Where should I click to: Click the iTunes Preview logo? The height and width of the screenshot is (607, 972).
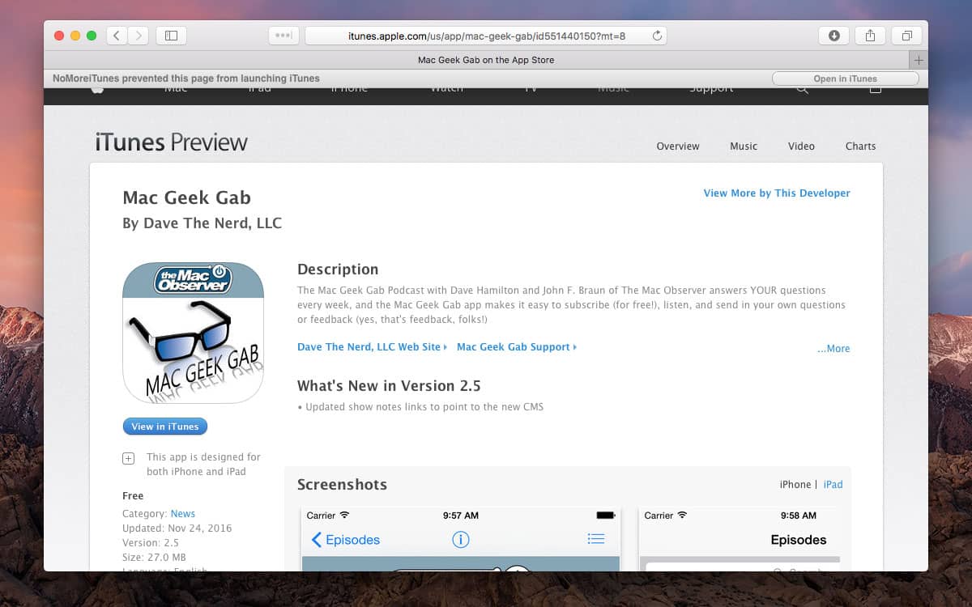172,142
